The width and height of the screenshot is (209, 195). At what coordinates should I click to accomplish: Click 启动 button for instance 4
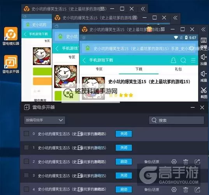pos(124,190)
